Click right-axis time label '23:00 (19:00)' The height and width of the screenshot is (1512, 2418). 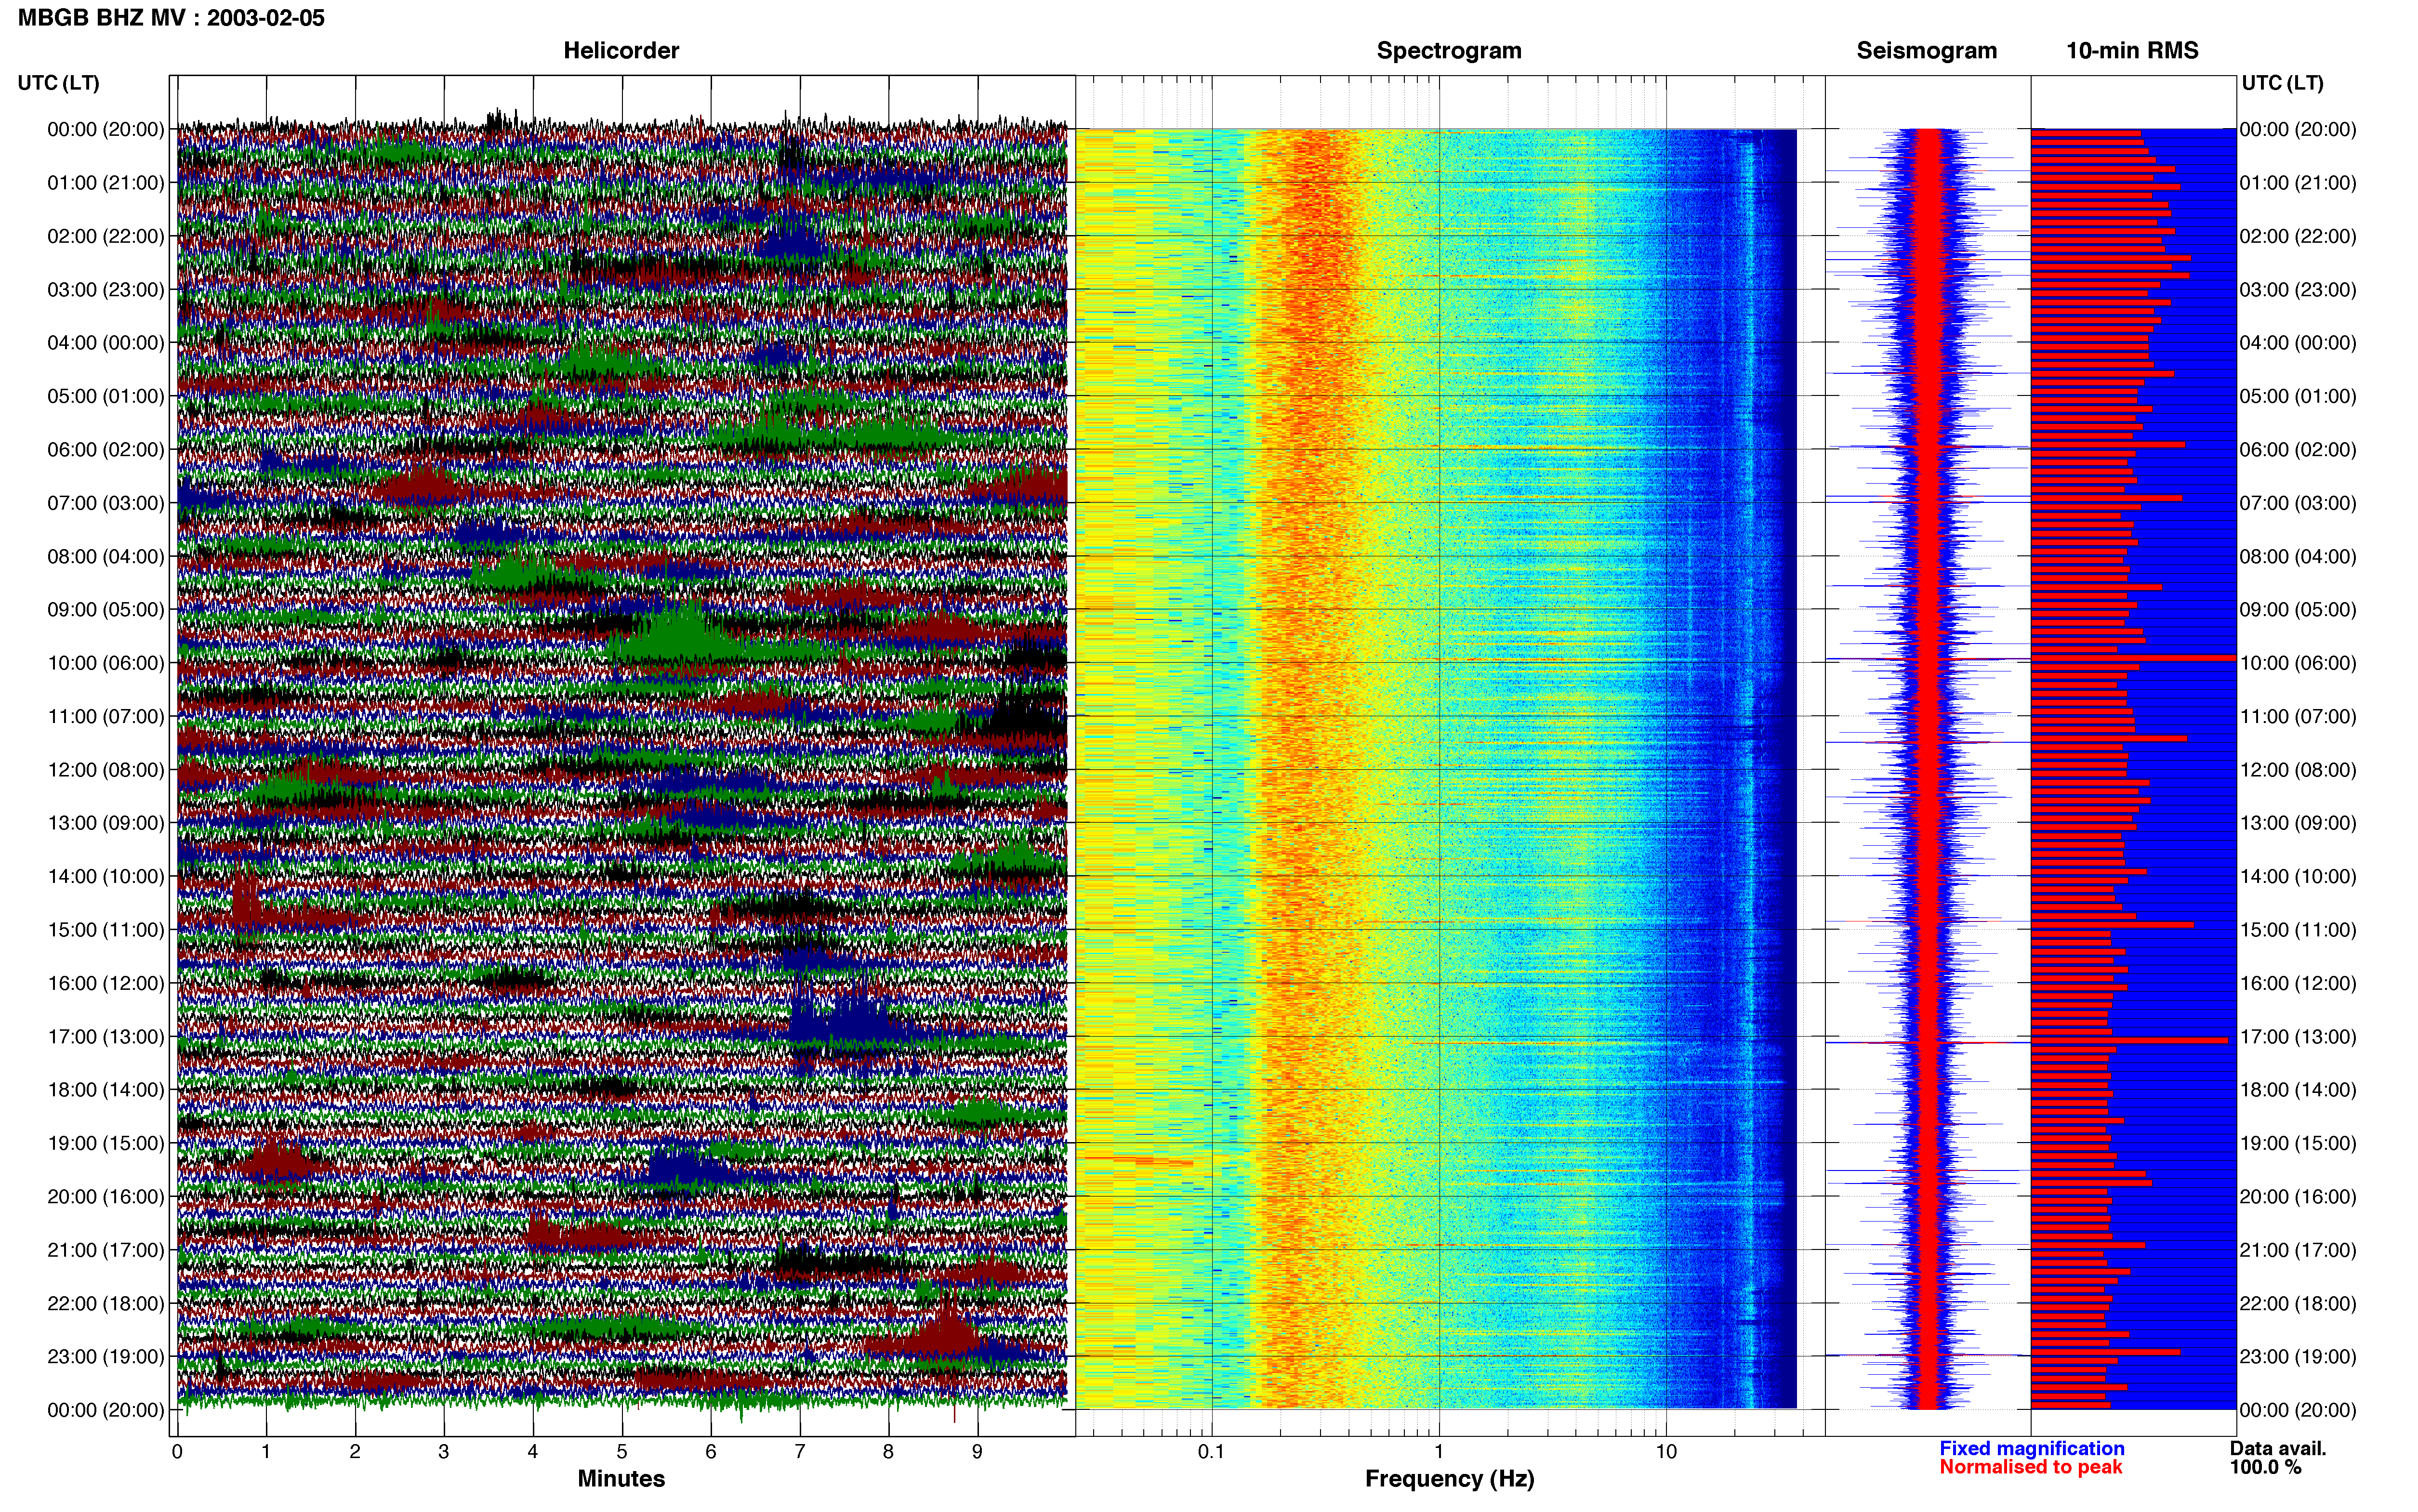(2298, 1357)
